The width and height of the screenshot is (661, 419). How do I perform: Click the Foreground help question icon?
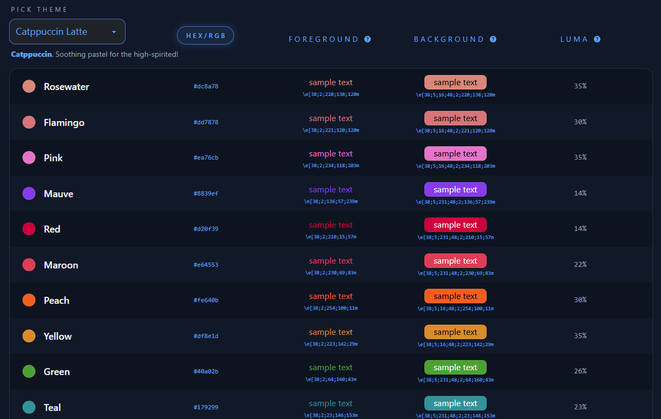367,39
